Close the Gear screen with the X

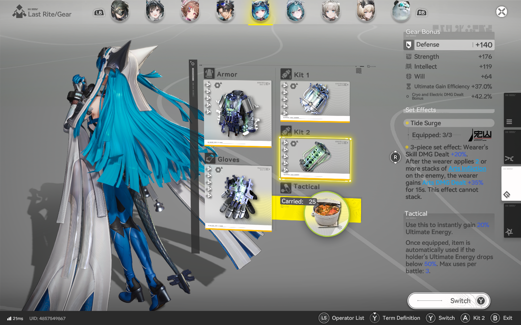(501, 12)
